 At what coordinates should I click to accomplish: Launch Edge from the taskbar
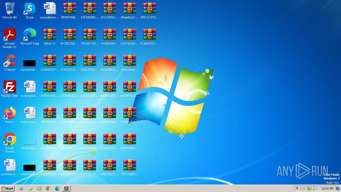click(57, 189)
